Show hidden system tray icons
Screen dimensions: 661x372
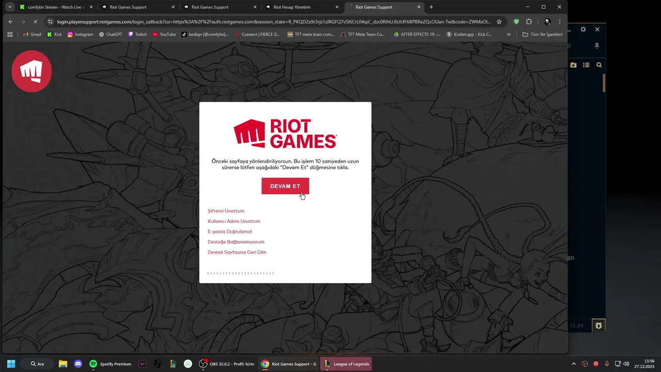(573, 364)
